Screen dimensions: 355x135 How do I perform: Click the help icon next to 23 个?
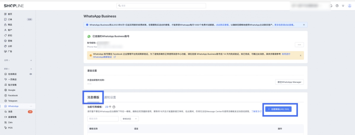[114, 107]
